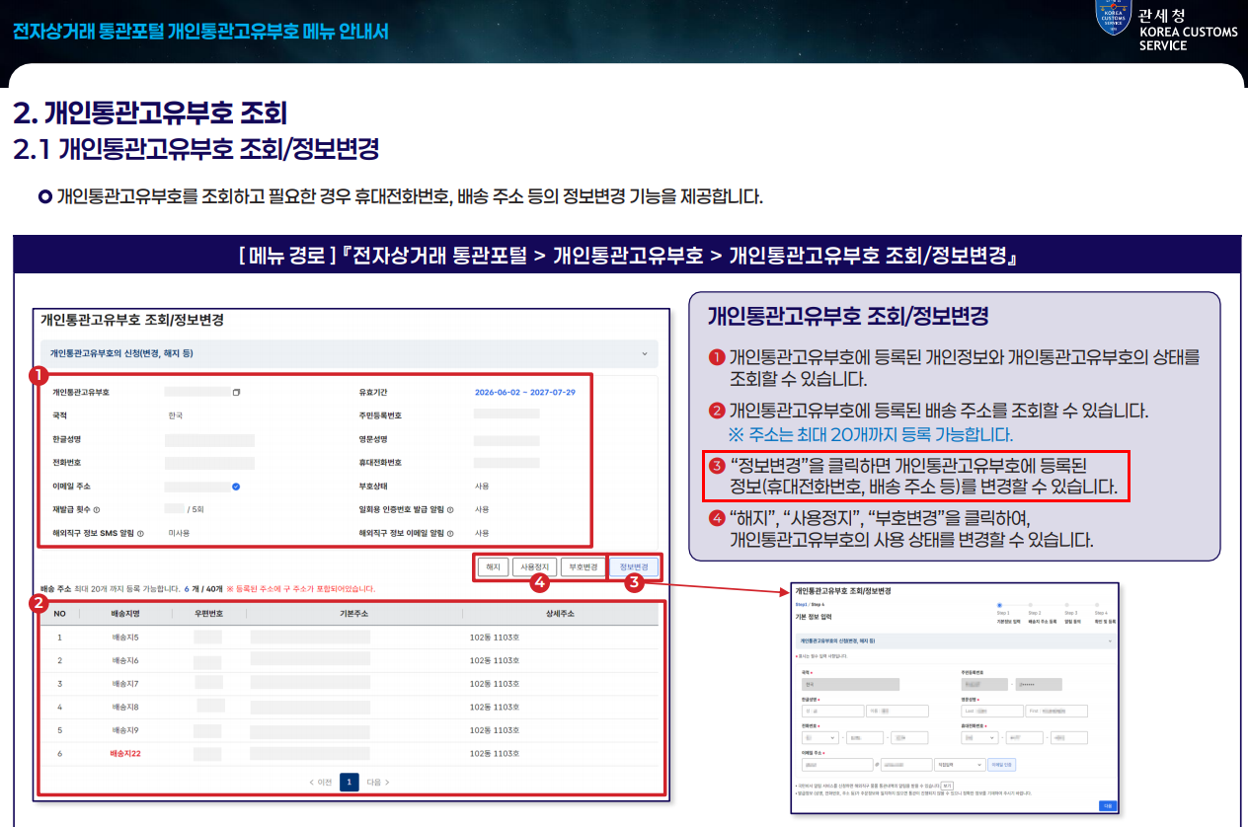1248x827 pixels.
Task: Copy the 개인통관고유부호 value with the copy icon
Action: click(x=236, y=392)
